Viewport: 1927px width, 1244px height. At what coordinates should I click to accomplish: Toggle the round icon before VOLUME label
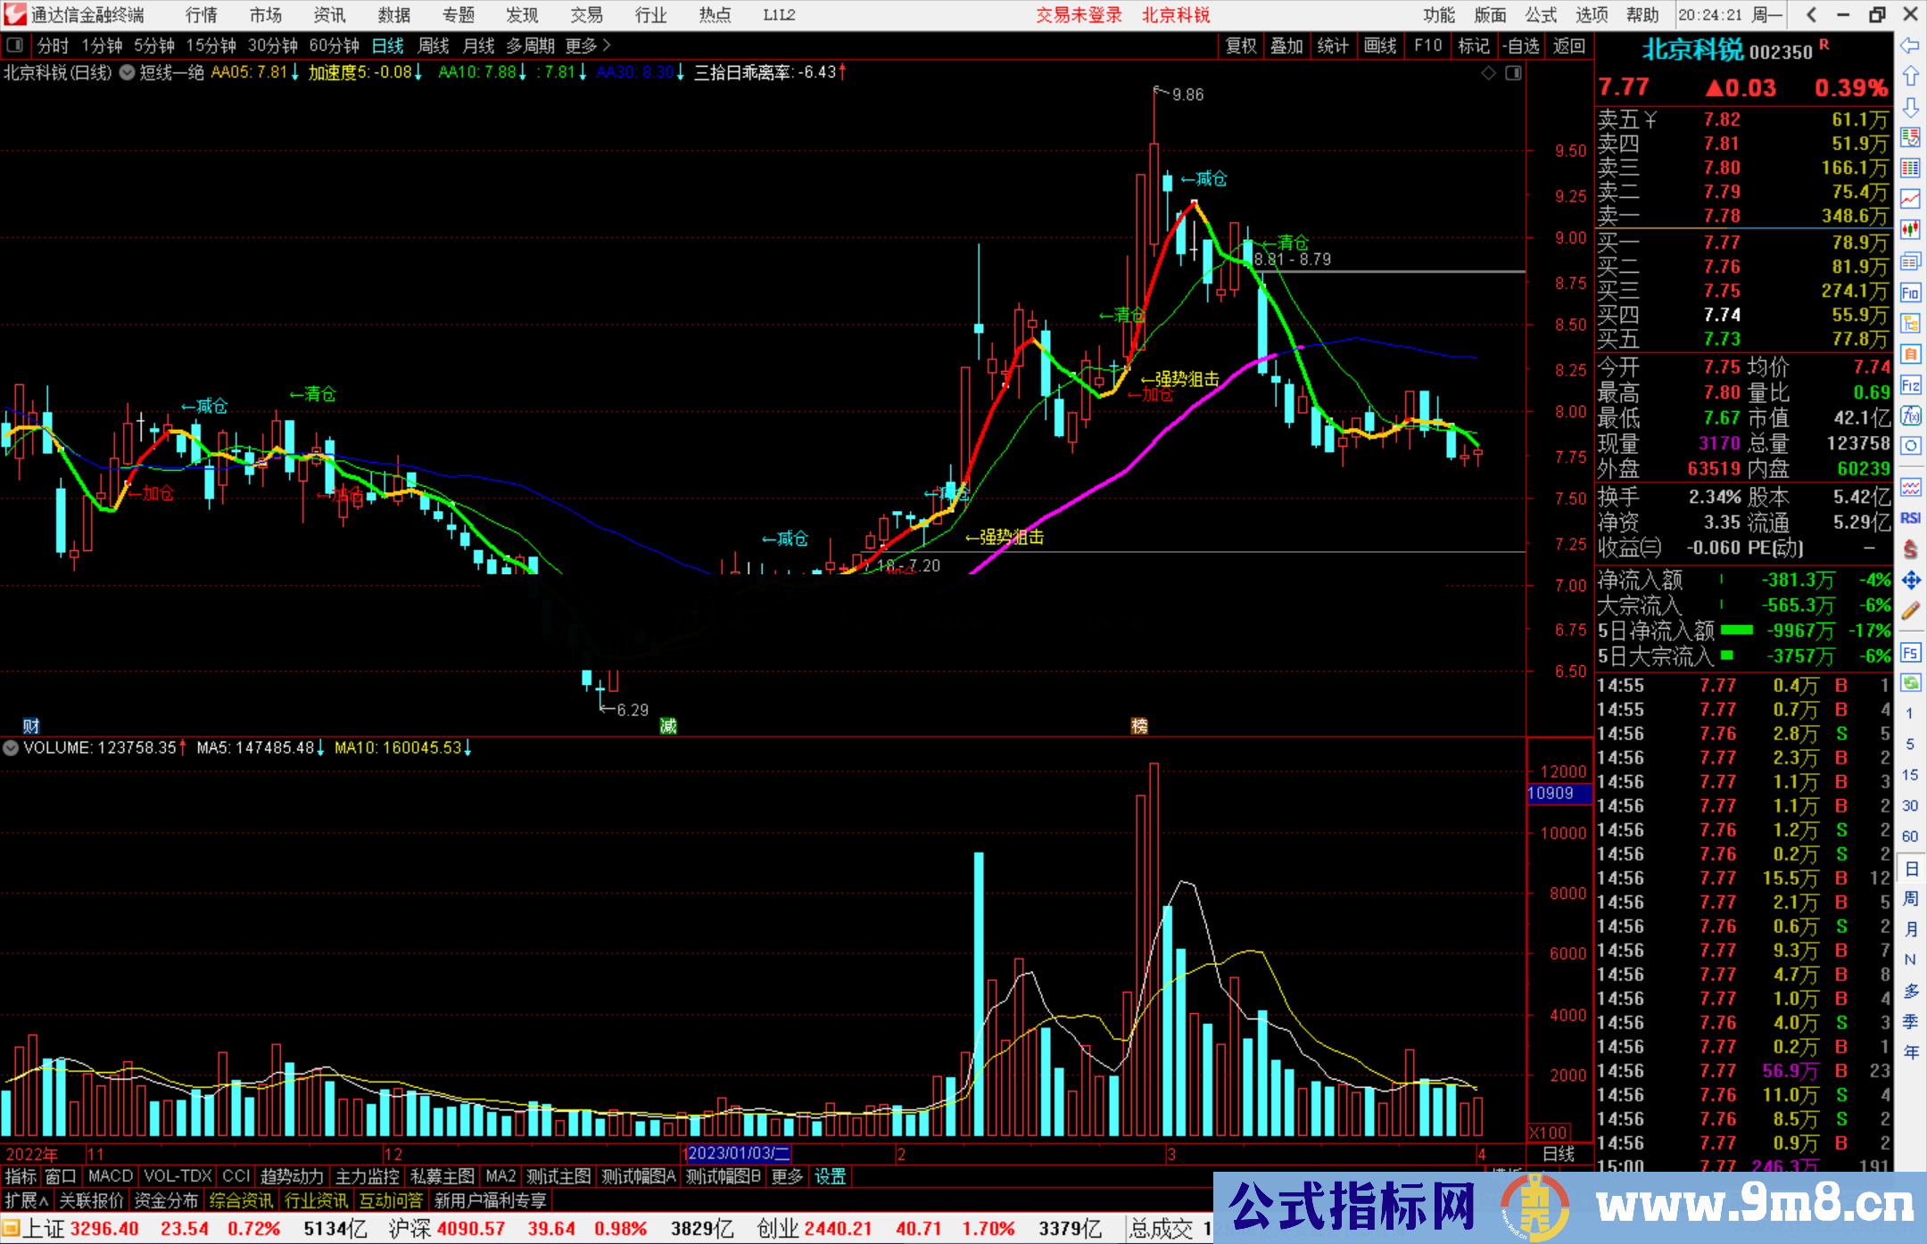pos(11,748)
